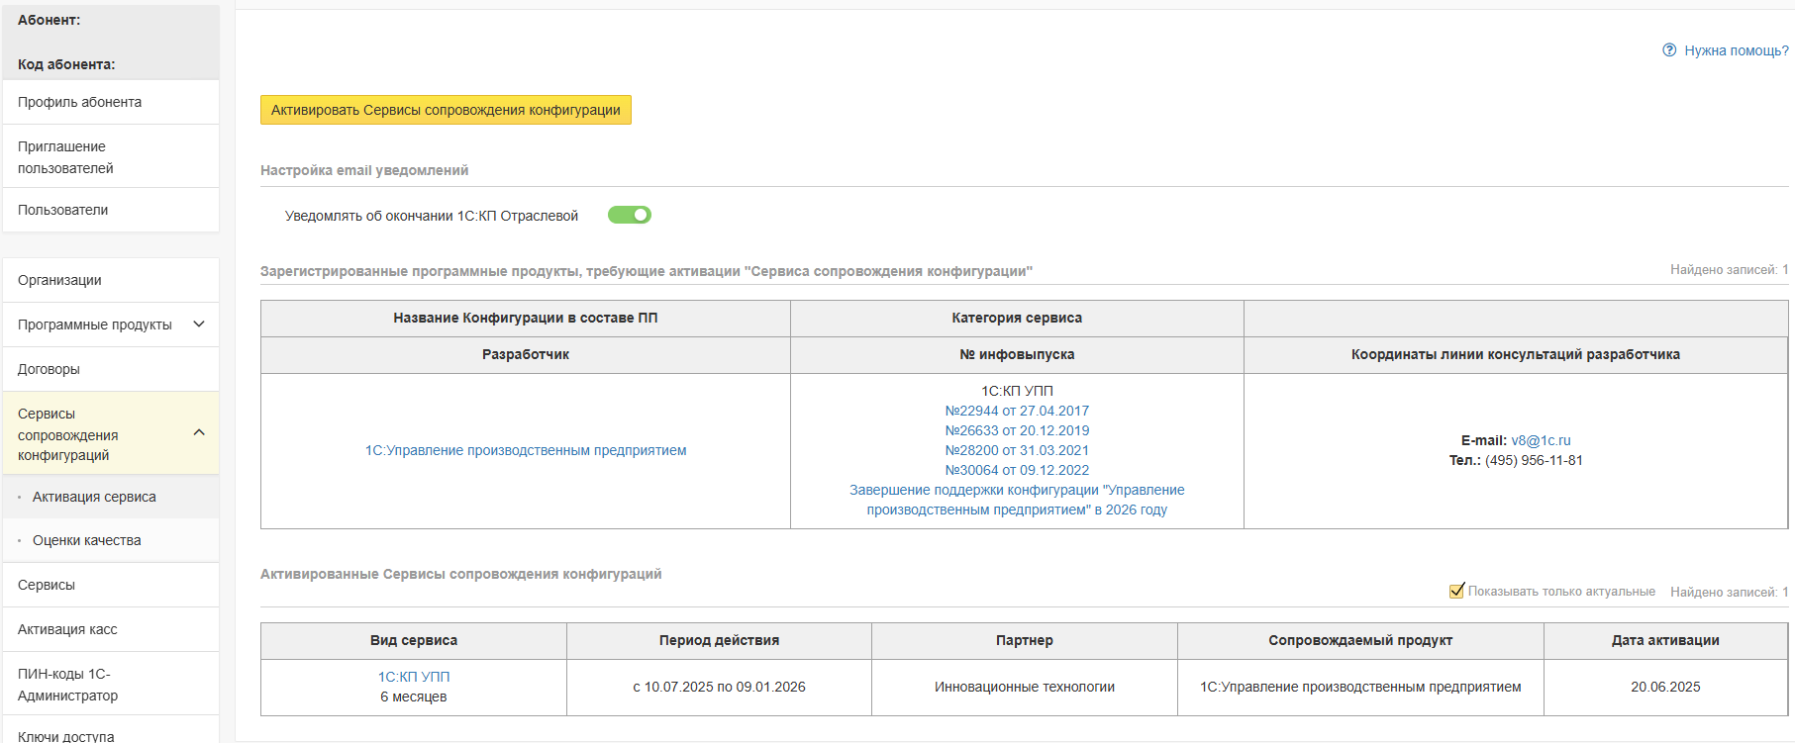Click activation date "20.06.2025"
1795x743 pixels.
[1665, 687]
